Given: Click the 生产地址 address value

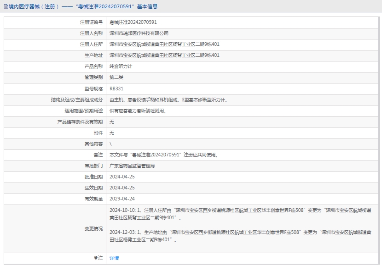Looking at the screenshot, I should pos(164,55).
